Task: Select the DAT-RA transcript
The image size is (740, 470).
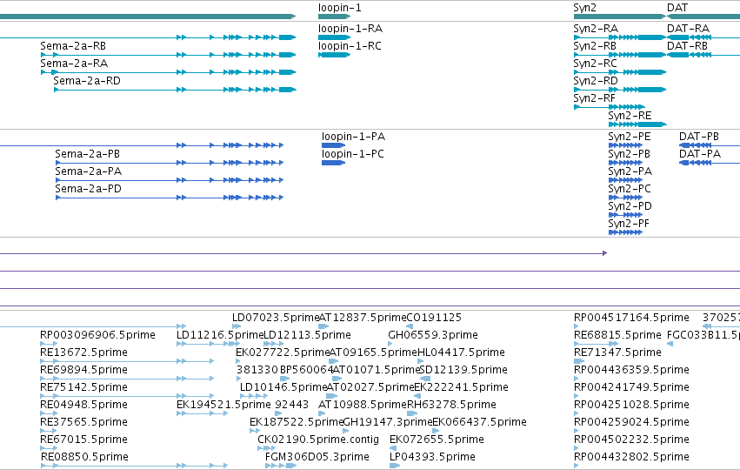Action: (x=688, y=29)
